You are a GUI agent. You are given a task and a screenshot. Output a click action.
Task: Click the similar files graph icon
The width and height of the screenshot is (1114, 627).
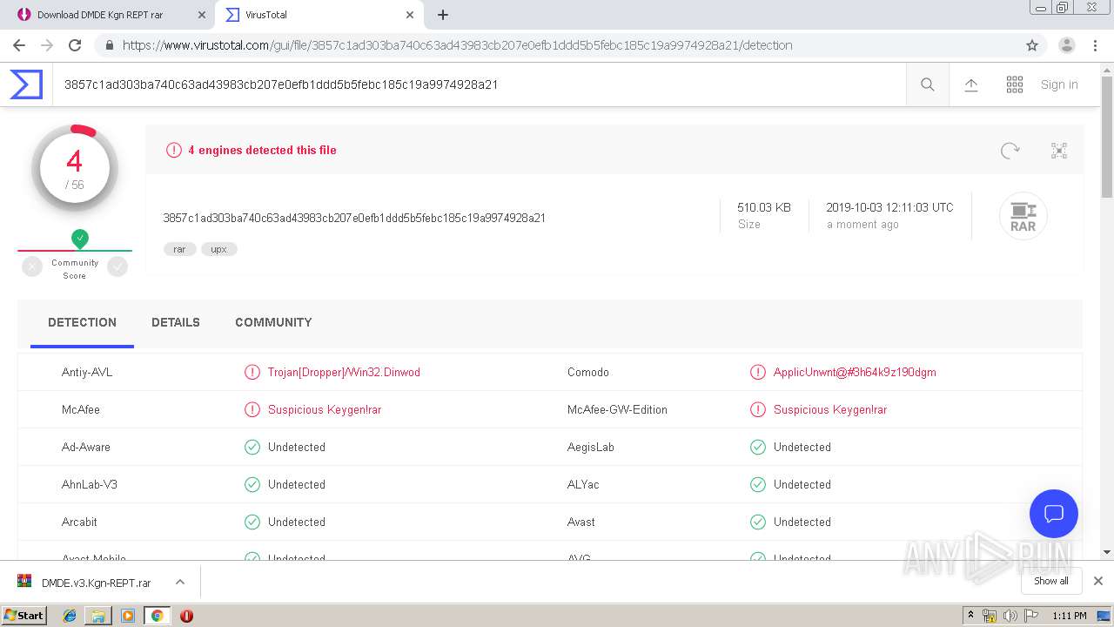1059,151
